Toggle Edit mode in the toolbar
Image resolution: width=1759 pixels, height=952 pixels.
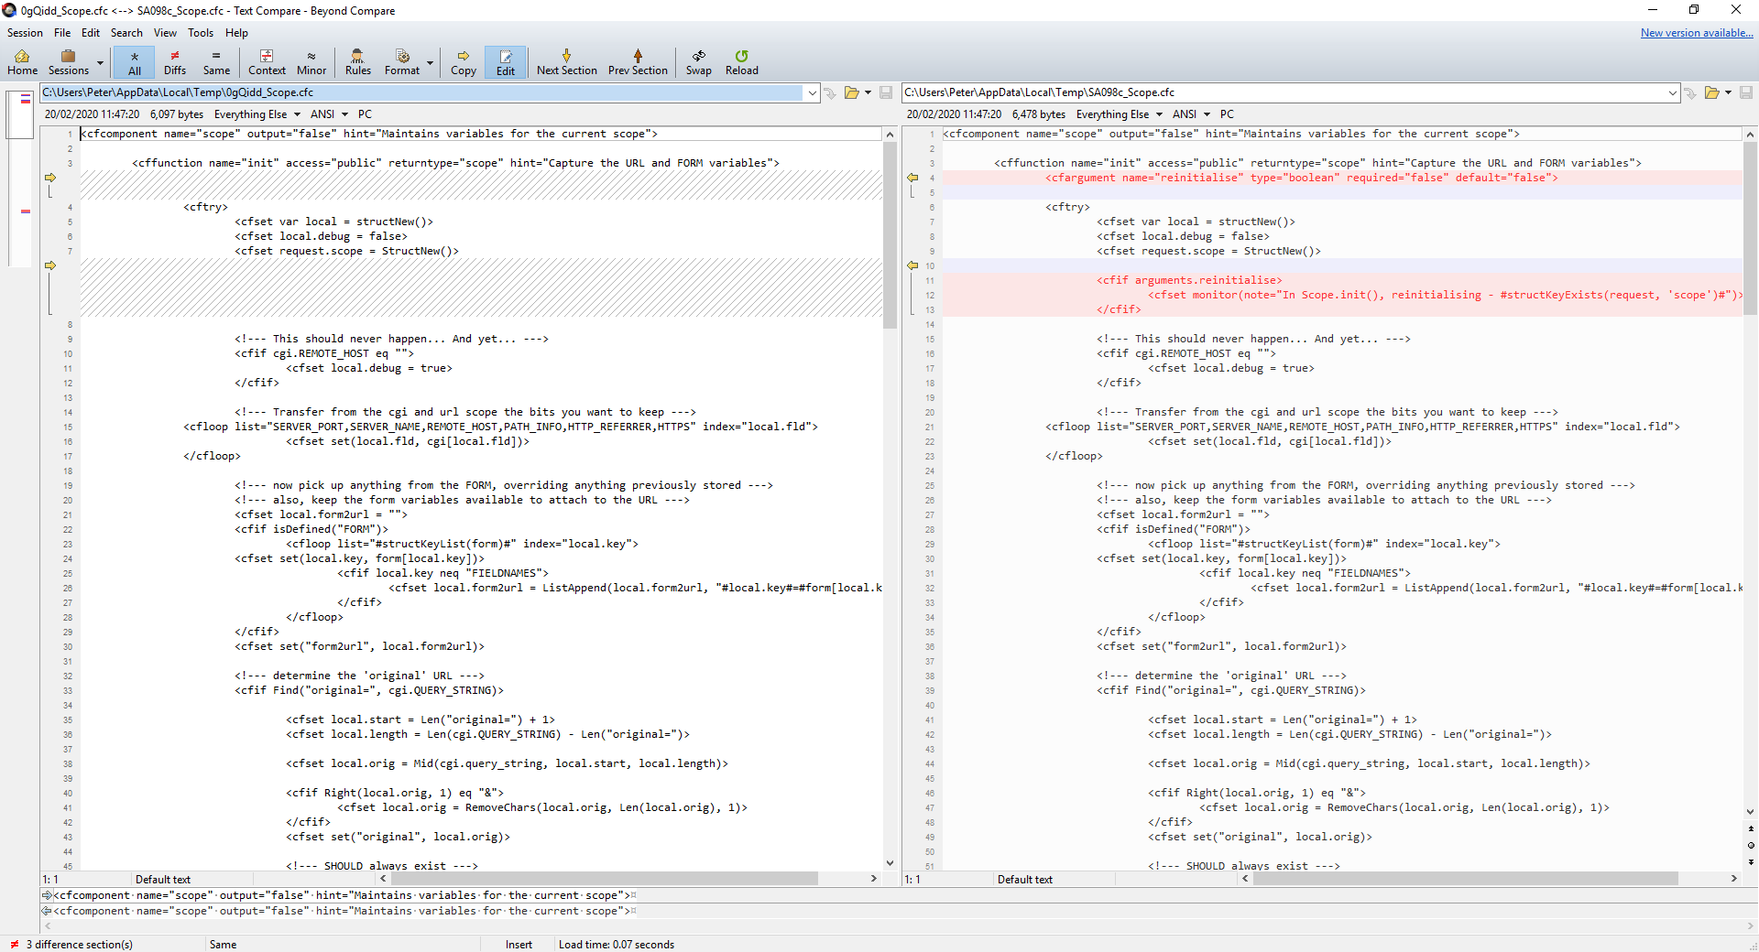coord(506,62)
